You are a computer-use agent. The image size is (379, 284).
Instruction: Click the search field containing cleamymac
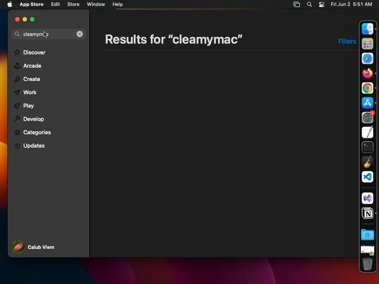[x=48, y=34]
